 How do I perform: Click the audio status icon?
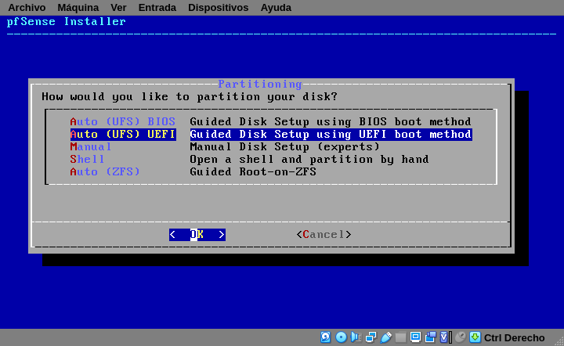pos(356,337)
